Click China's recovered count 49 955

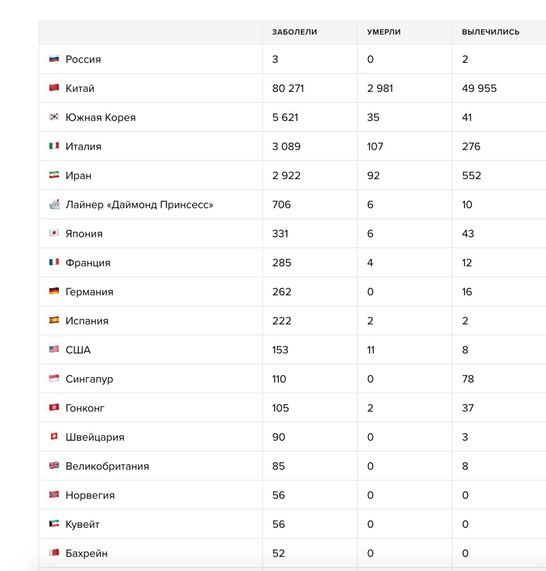(479, 88)
